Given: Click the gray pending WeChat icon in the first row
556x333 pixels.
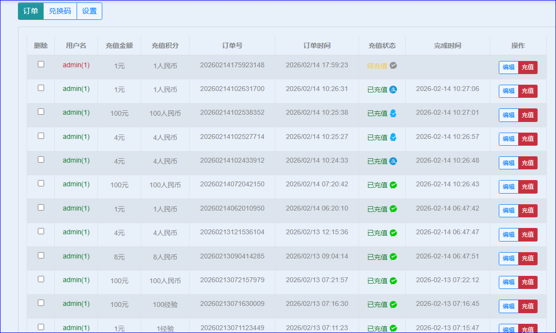Looking at the screenshot, I should (393, 65).
